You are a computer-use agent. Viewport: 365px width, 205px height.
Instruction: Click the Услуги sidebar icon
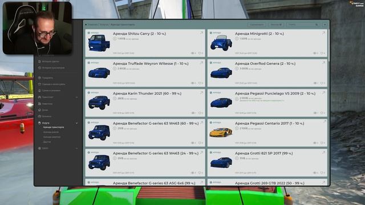click(39, 123)
